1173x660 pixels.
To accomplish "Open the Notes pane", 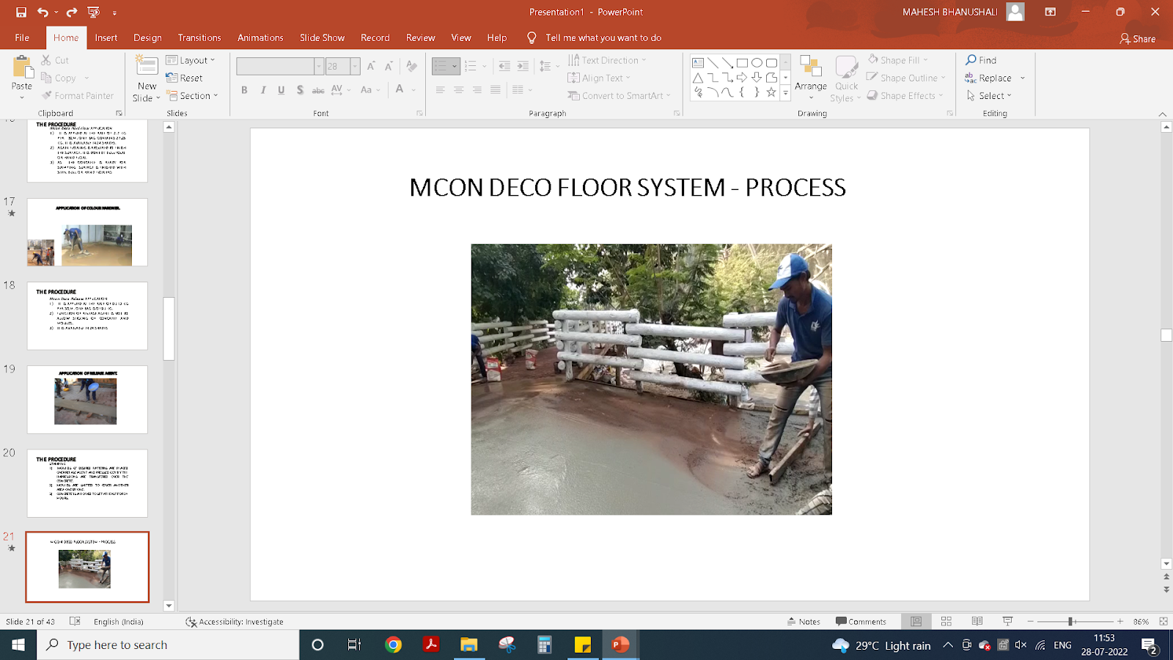I will (804, 621).
